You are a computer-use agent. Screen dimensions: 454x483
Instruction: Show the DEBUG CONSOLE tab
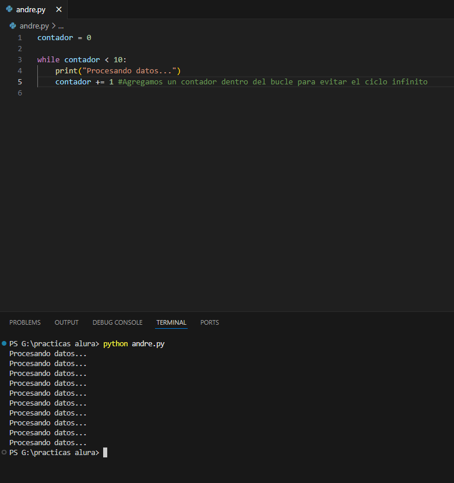pos(117,322)
